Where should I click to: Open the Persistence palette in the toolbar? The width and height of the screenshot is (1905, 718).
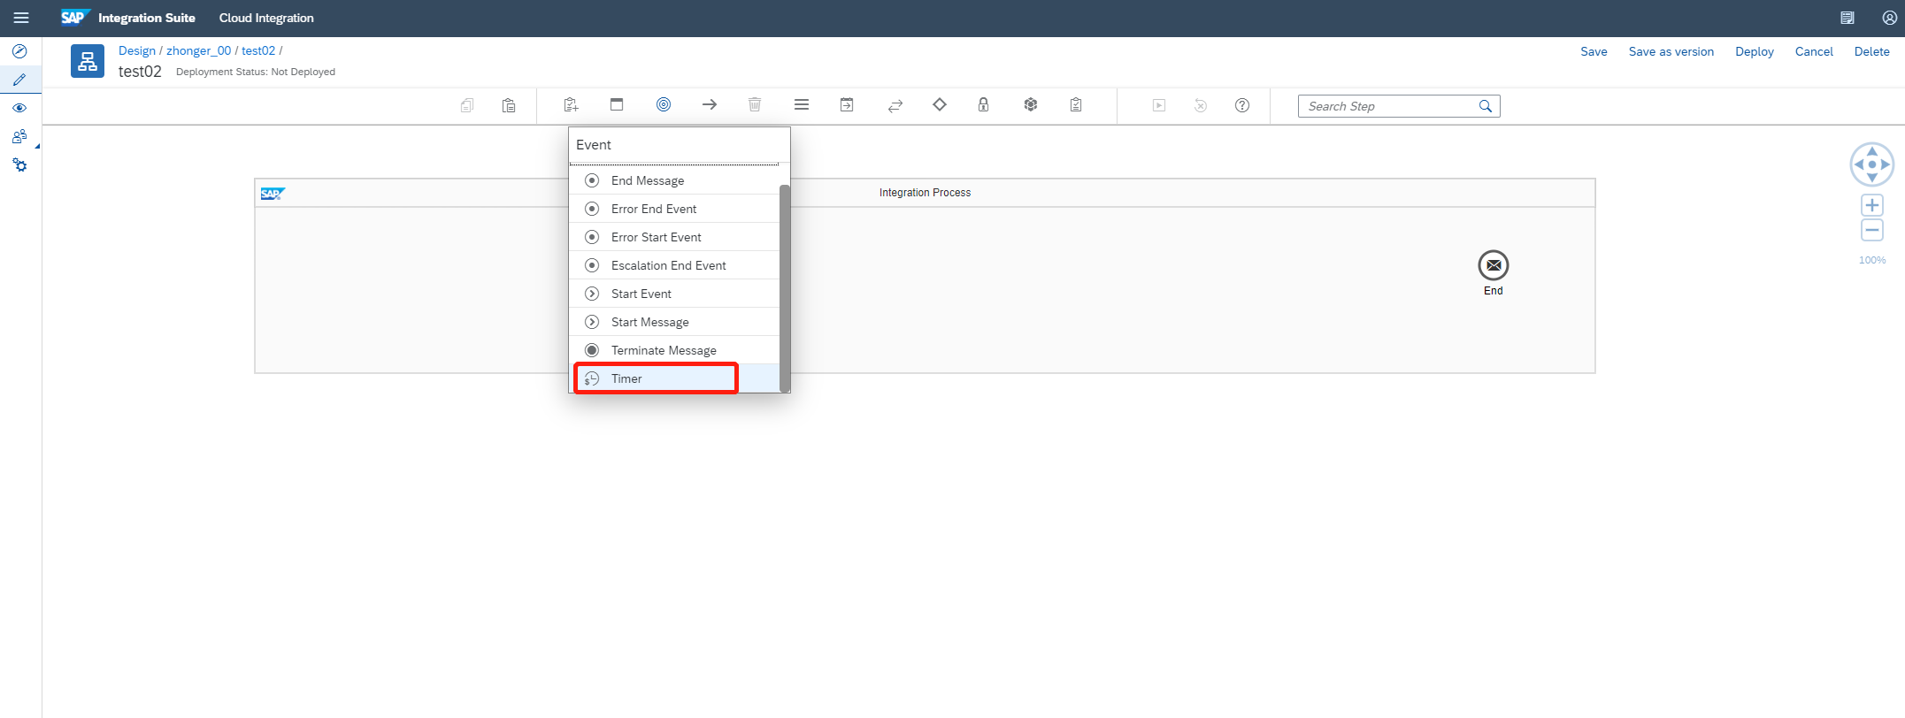click(1031, 104)
